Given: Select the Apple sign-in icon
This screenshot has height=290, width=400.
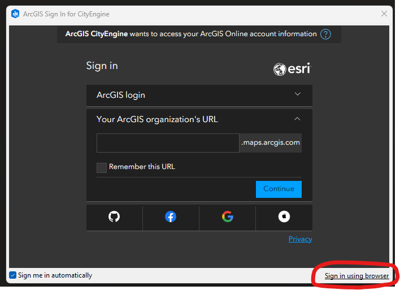Looking at the screenshot, I should click(284, 217).
